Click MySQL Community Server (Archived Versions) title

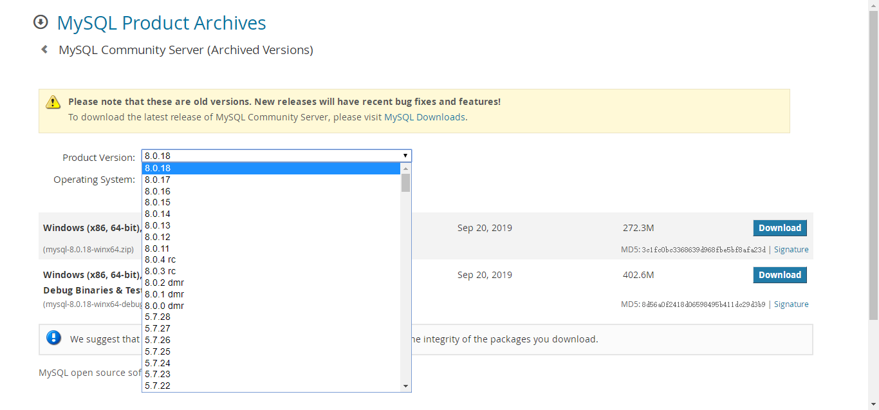pos(186,50)
